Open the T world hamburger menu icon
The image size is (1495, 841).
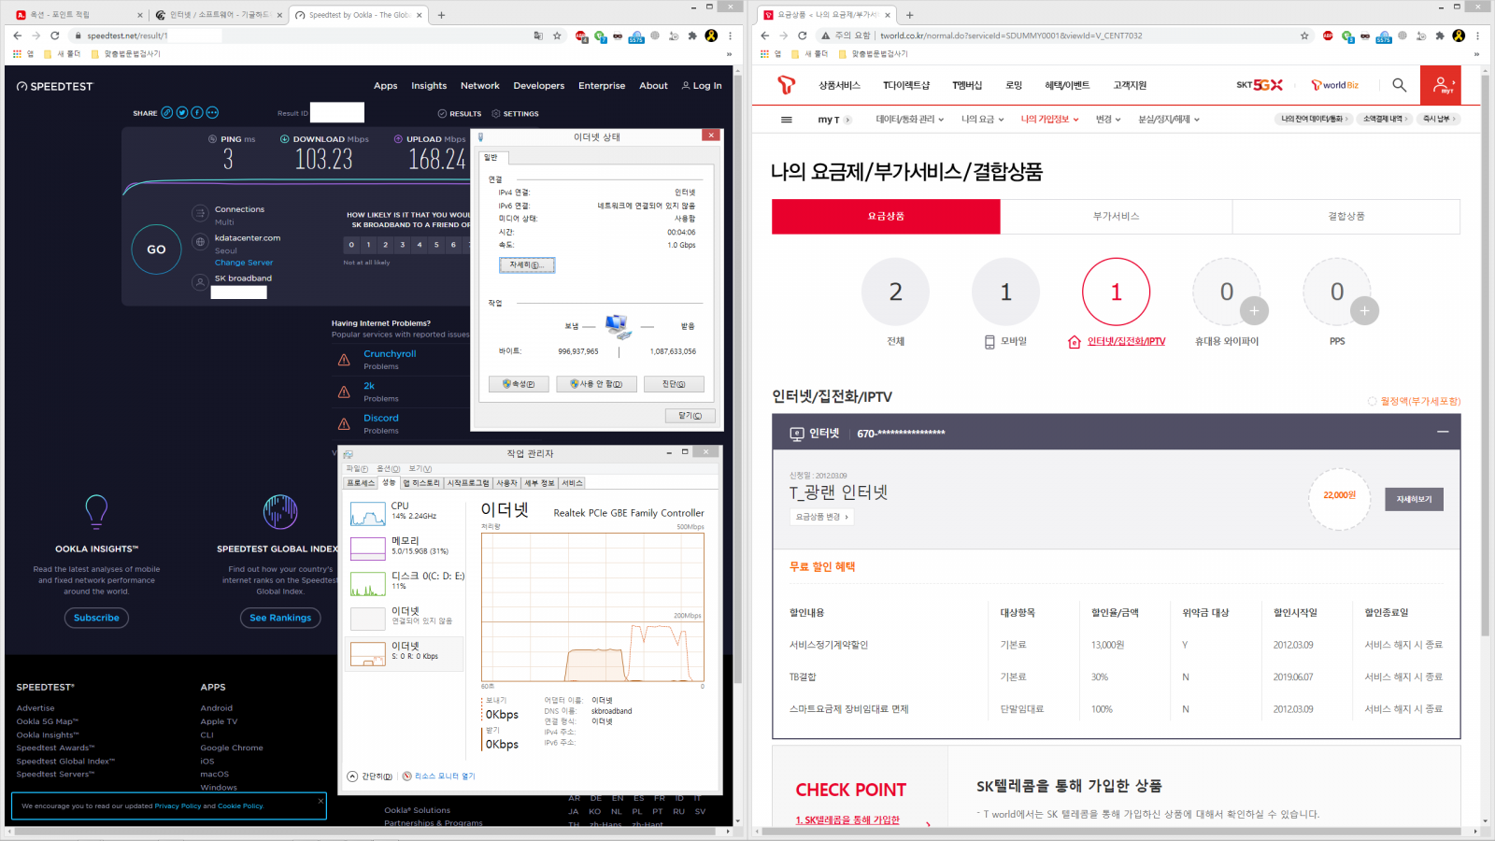click(x=786, y=119)
